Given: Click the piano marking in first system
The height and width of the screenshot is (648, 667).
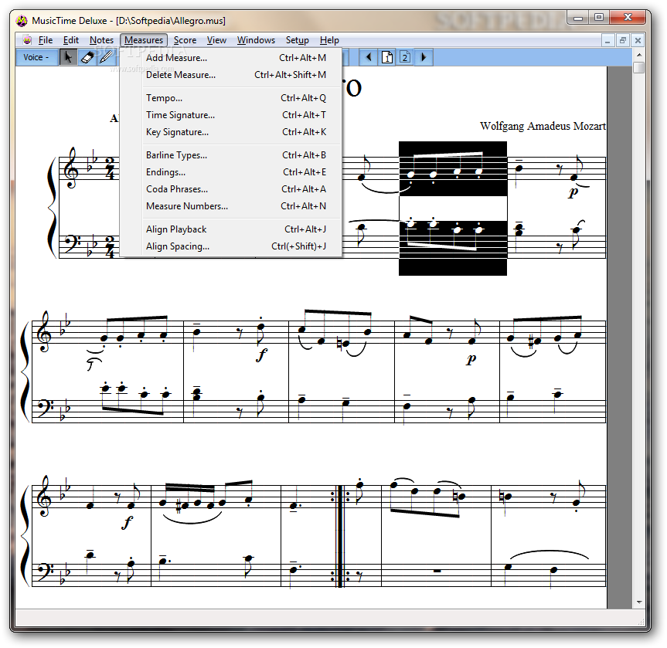Looking at the screenshot, I should point(573,192).
